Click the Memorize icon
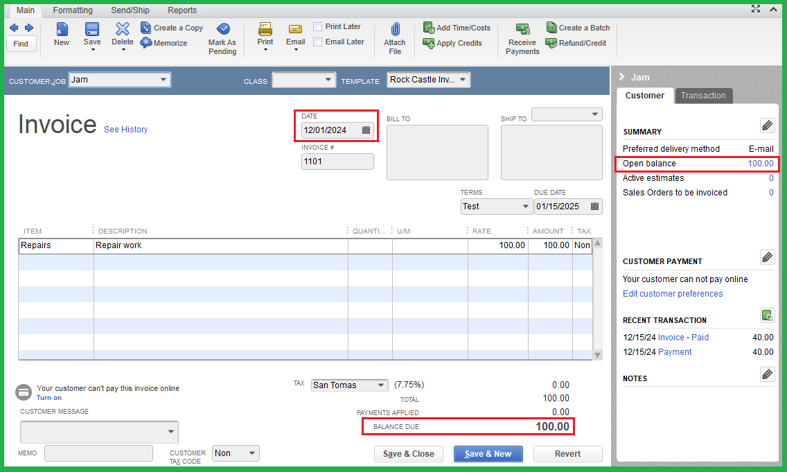Viewport: 787px width, 472px height. pyautogui.click(x=164, y=42)
